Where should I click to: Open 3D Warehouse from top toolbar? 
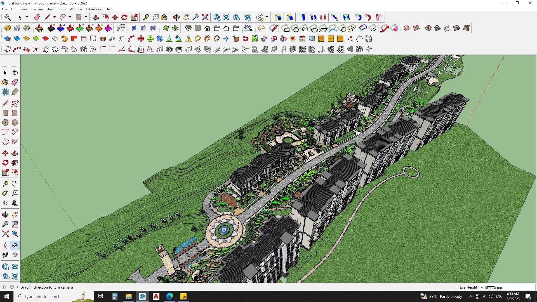(x=217, y=17)
